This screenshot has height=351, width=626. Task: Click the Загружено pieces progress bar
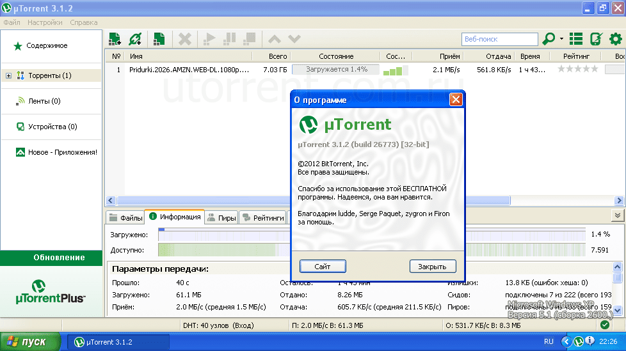click(x=372, y=235)
